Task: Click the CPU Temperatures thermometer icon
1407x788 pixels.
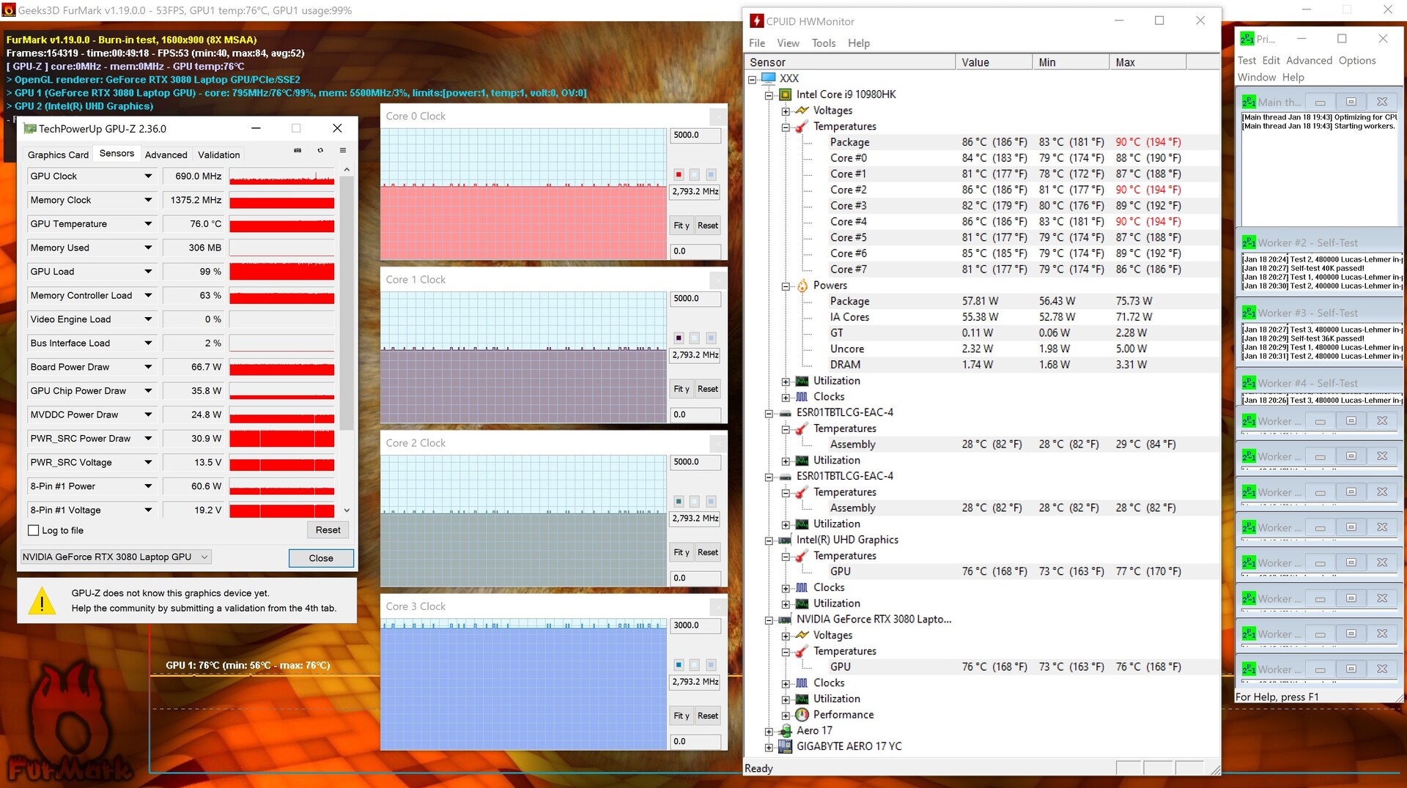Action: 802,127
